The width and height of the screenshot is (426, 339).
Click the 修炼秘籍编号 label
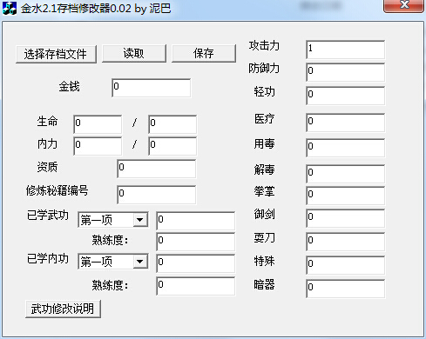(x=57, y=190)
